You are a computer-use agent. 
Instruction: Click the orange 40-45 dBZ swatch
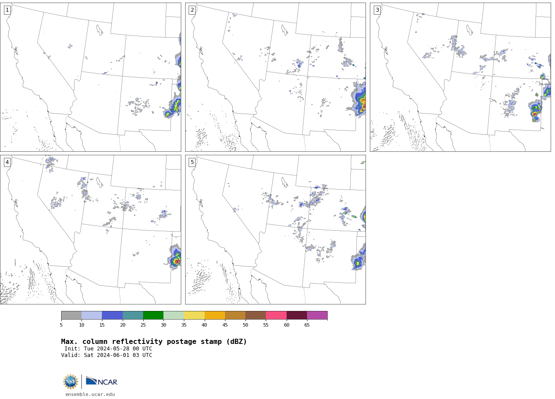tap(215, 315)
